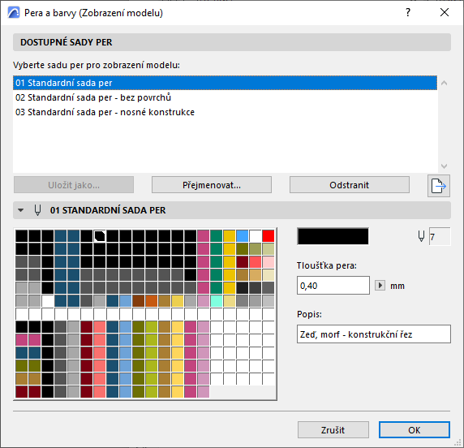Click the Uložit jako... button
The image size is (464, 448).
74,185
